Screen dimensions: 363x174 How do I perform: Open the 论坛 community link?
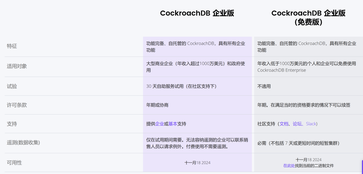pyautogui.click(x=297, y=124)
